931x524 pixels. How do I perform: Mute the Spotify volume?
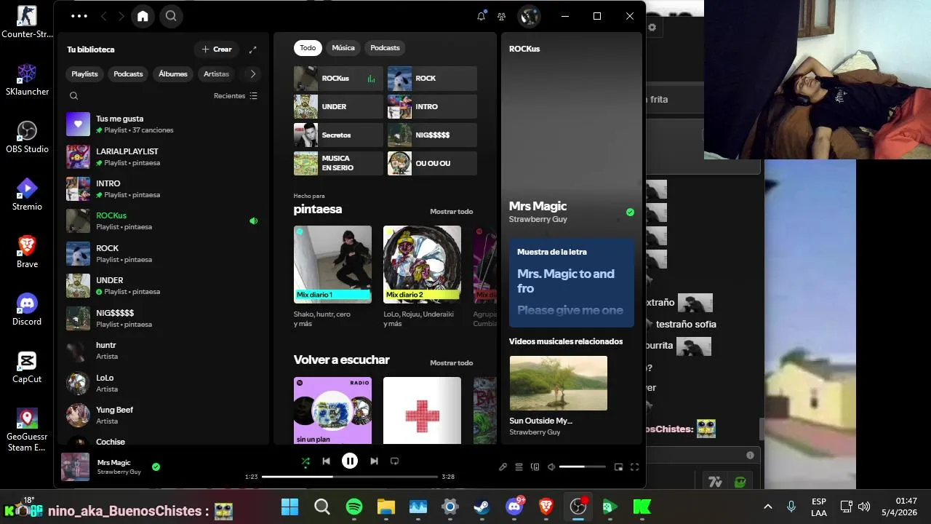551,467
